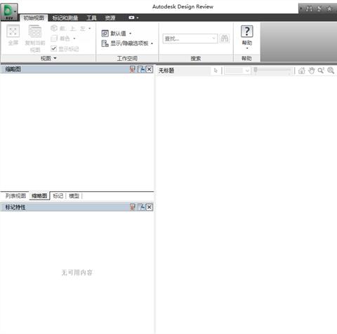Click the 帮助 question mark icon
This screenshot has width=337, height=334.
click(247, 32)
